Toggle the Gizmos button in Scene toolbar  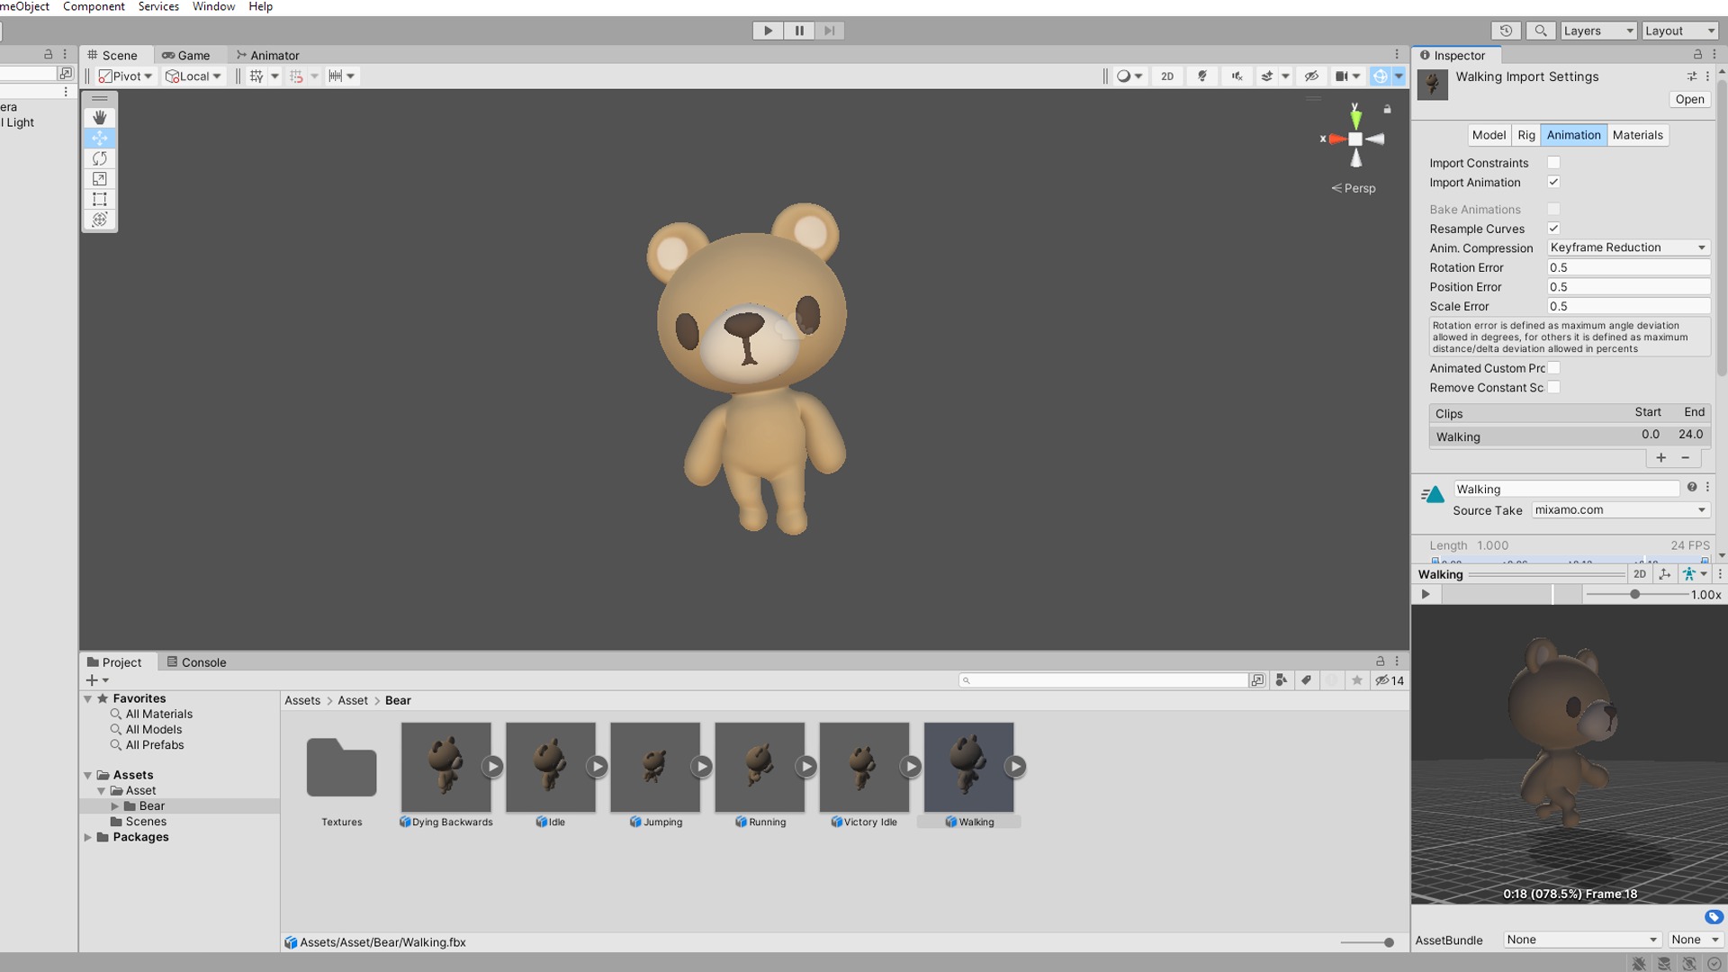(1380, 76)
